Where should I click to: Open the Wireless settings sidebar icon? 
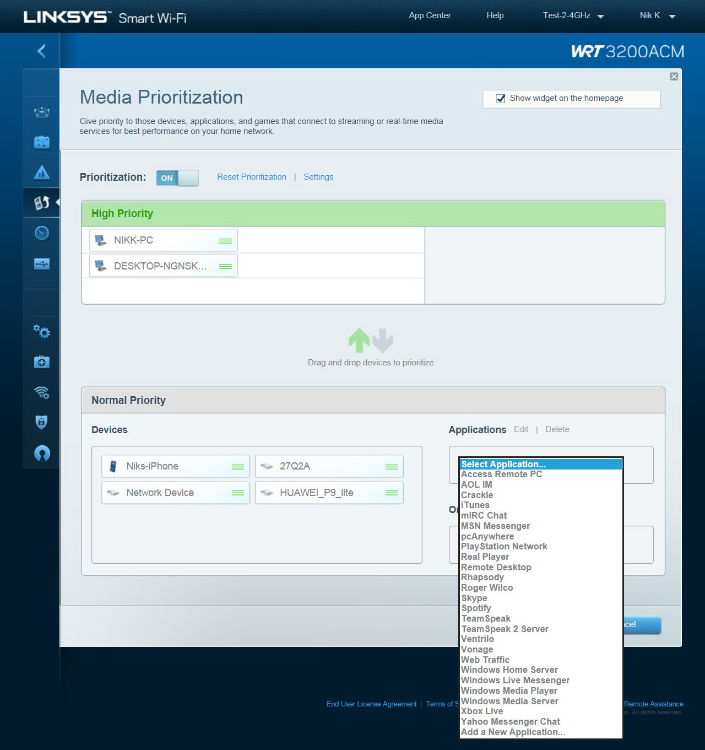tap(42, 392)
